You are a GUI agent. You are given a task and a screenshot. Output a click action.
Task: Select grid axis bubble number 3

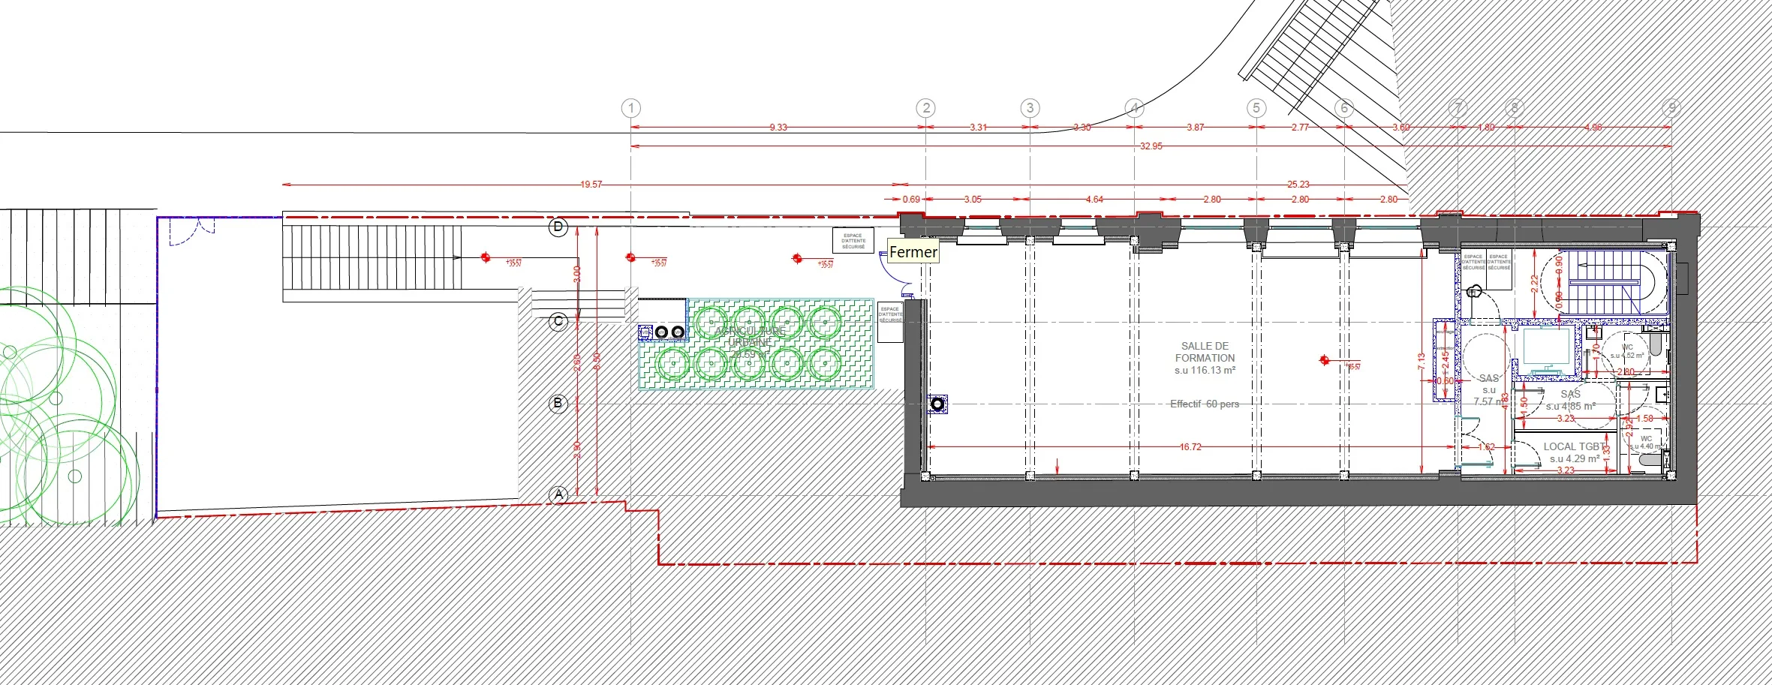(1030, 108)
